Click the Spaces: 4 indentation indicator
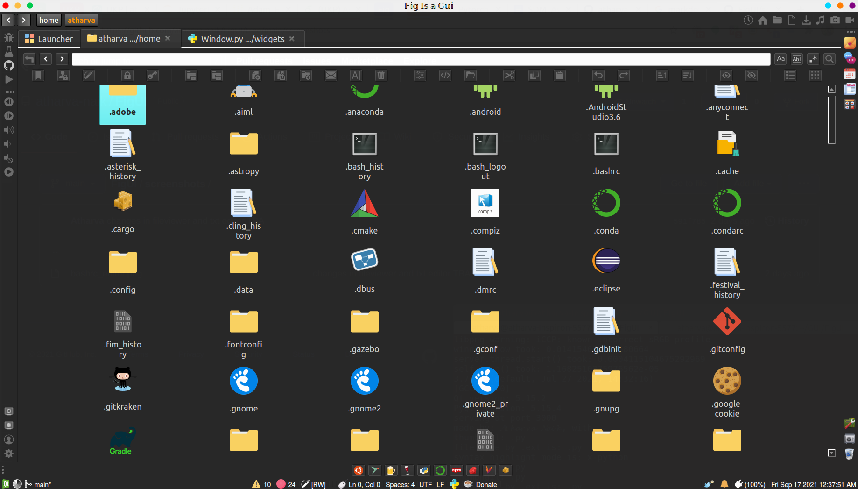The height and width of the screenshot is (489, 858). pos(400,484)
